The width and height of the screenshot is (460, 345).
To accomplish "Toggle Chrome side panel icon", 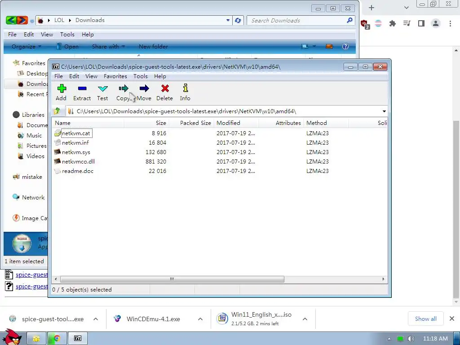I will coord(421,23).
